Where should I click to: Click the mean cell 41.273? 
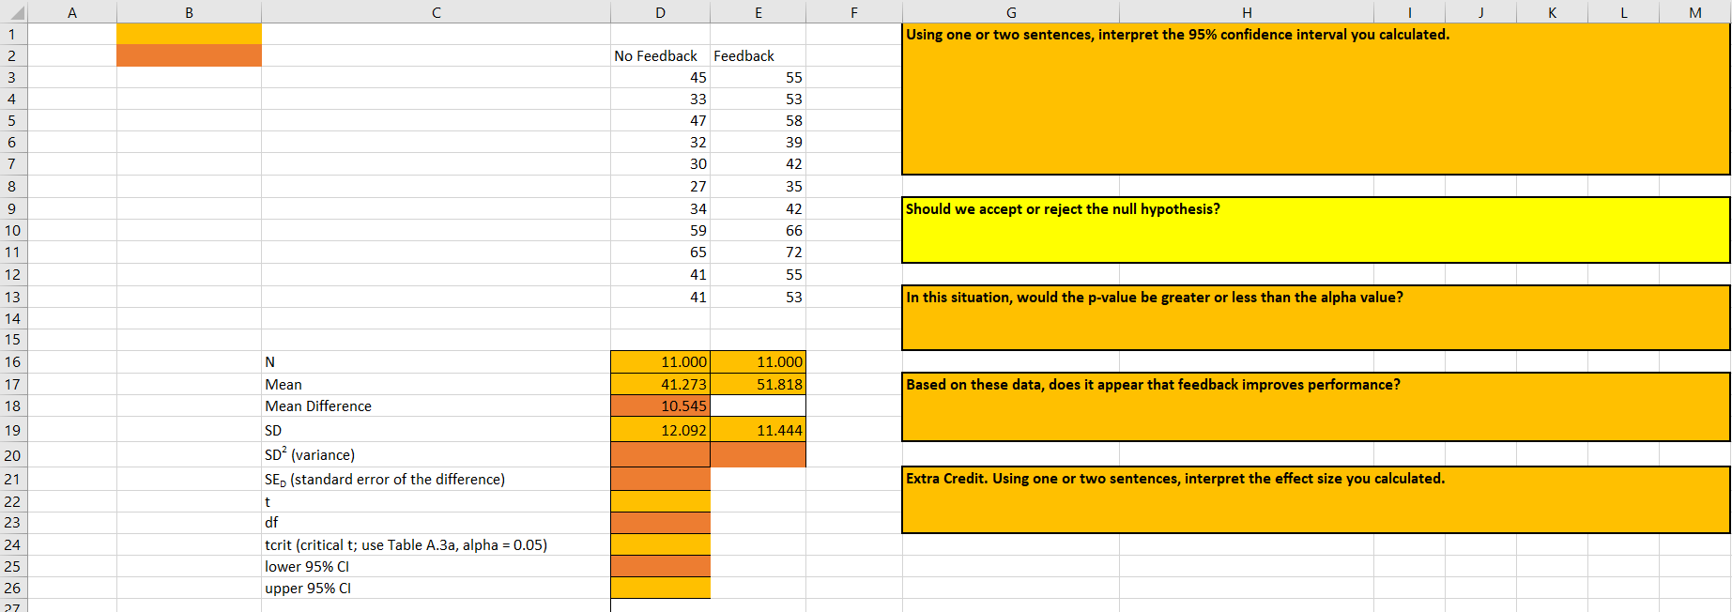coord(660,384)
